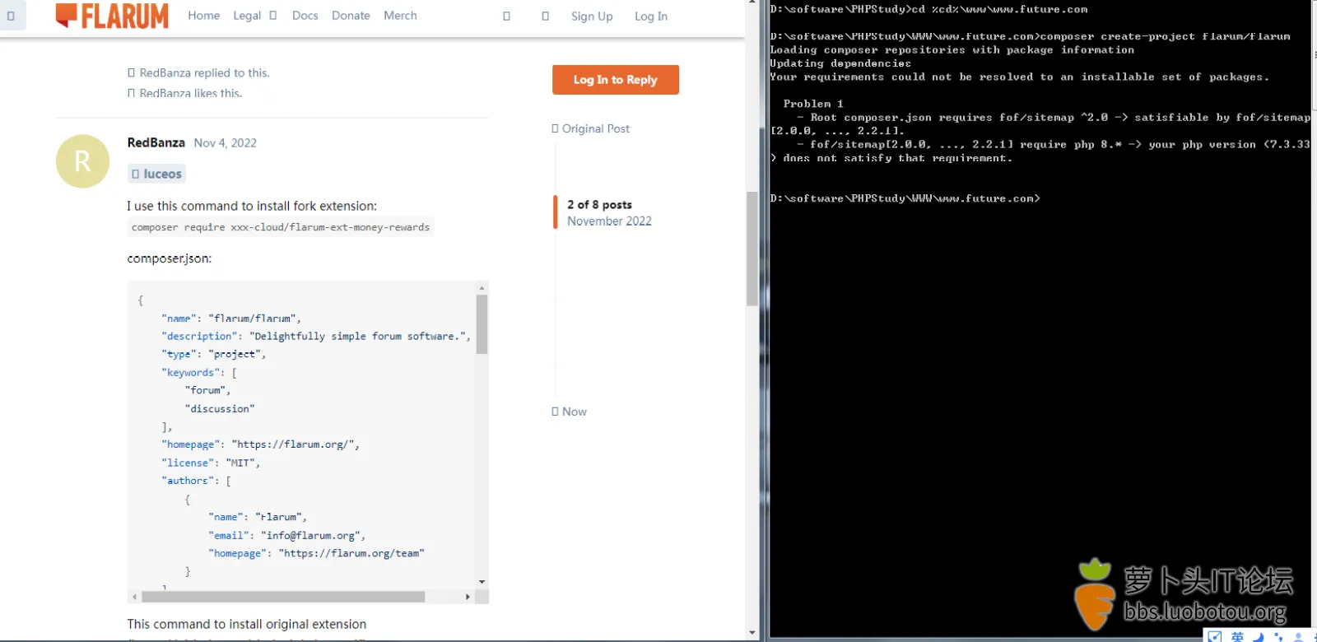Click the "homepage": "https://flarum.org/" line
1317x642 pixels.
(x=261, y=444)
